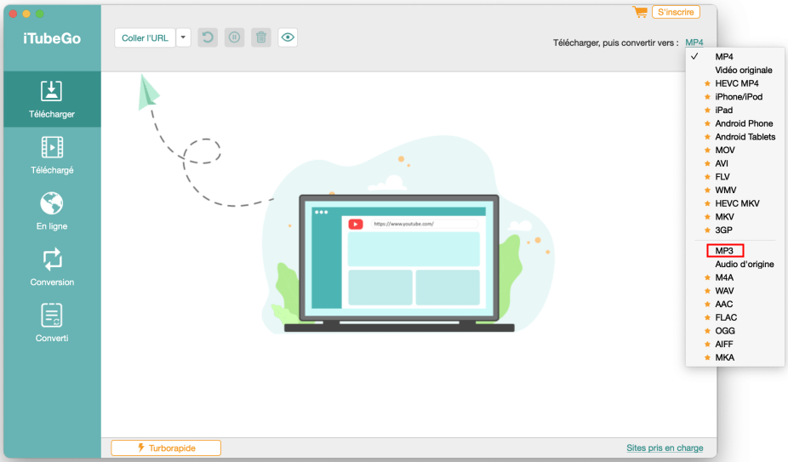Expand the Coller l'URL dropdown arrow
The width and height of the screenshot is (788, 462).
coord(184,37)
